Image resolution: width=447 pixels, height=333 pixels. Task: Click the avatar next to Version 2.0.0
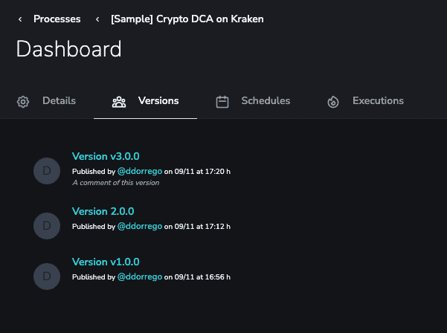click(x=47, y=226)
